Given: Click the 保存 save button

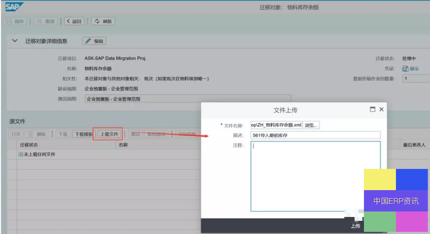Looking at the screenshot, I should click(x=15, y=21).
